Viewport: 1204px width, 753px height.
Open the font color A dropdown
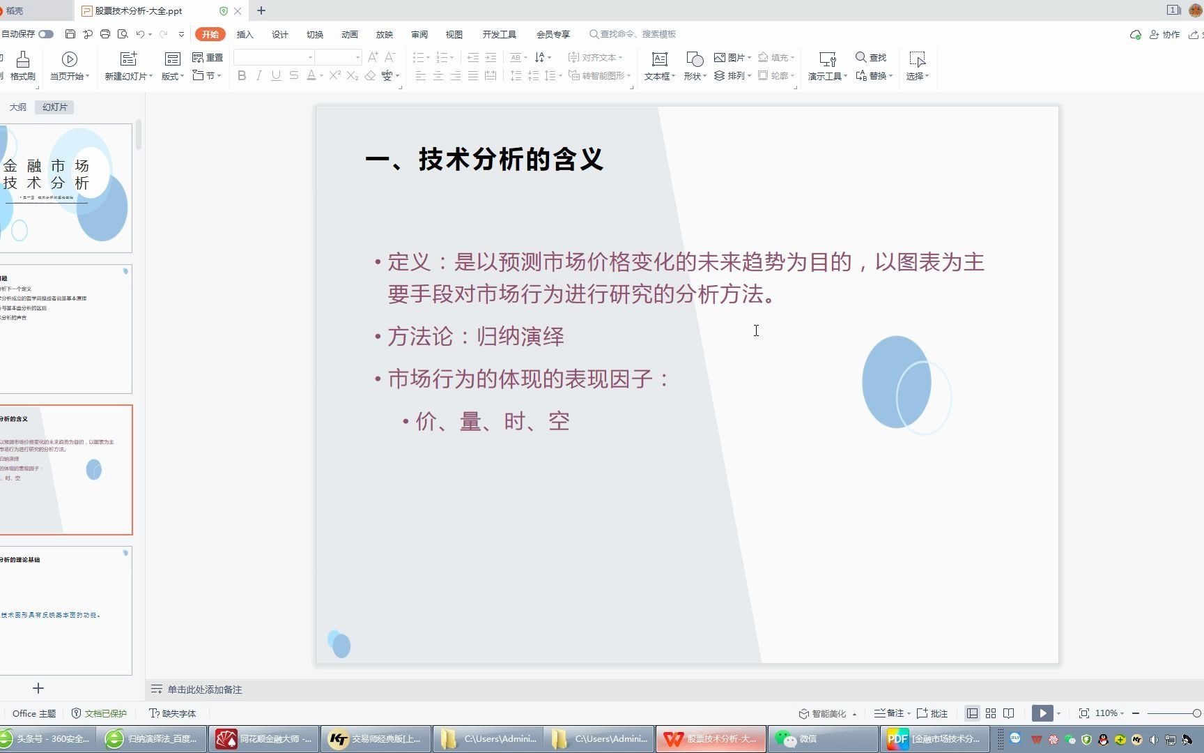pos(321,76)
